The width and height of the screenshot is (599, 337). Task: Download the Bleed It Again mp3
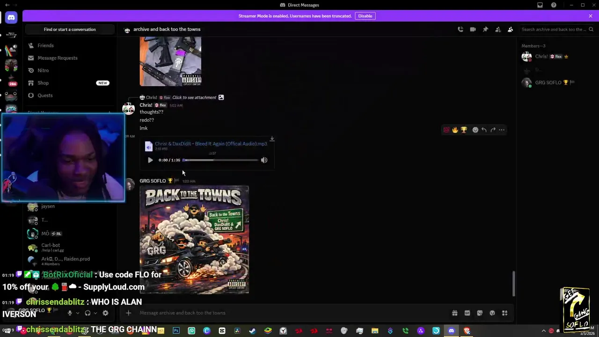(272, 139)
